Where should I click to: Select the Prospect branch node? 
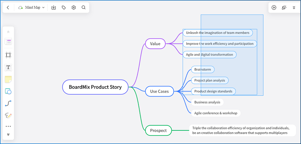click(158, 130)
